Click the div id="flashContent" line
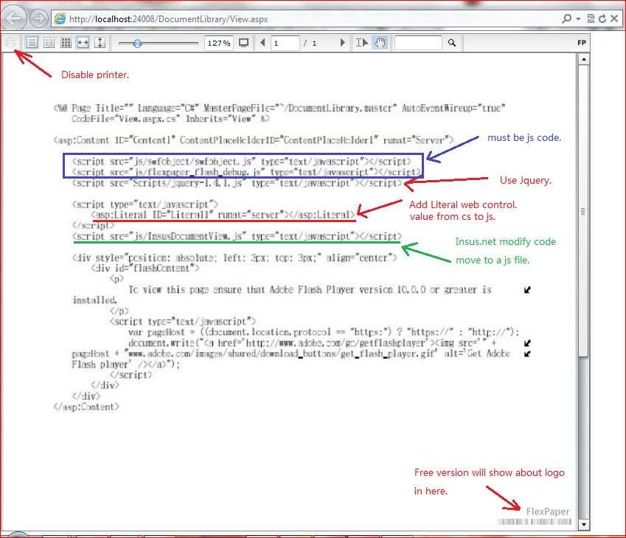Screen dimensions: 626x538 145,268
